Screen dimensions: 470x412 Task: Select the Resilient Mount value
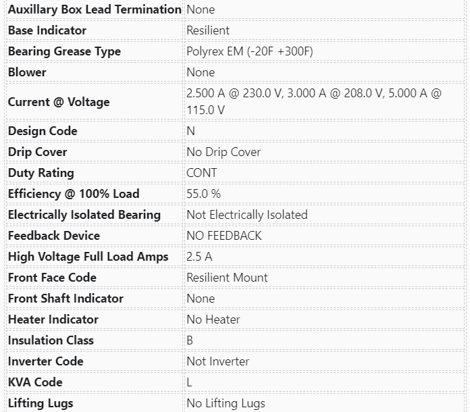point(227,278)
